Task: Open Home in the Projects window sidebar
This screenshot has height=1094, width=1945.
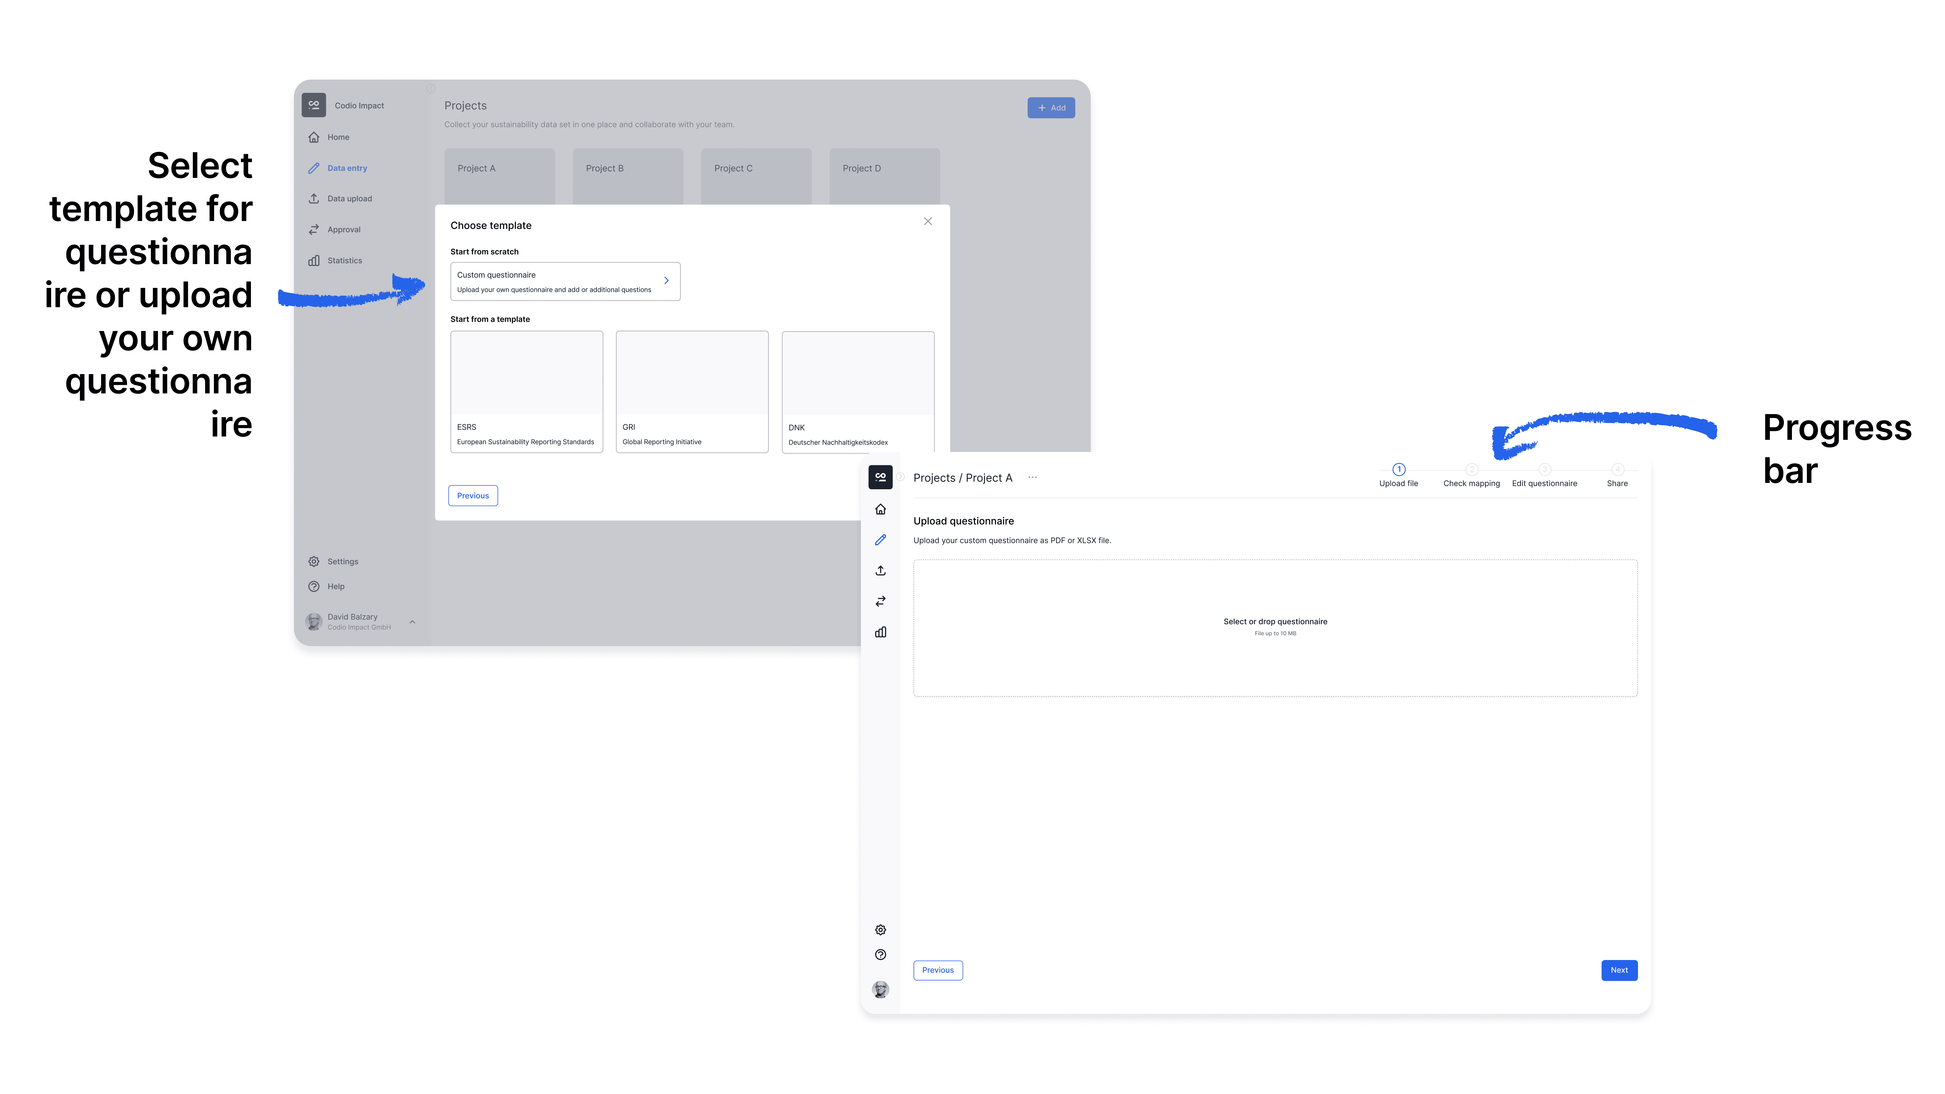Action: click(x=329, y=137)
